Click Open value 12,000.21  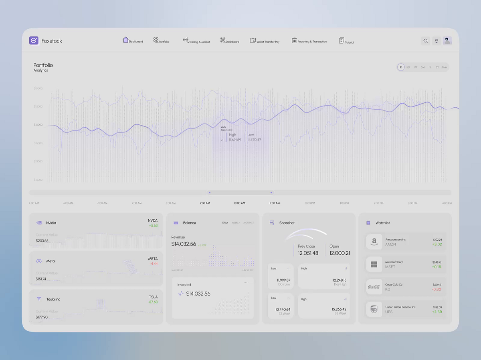click(340, 253)
